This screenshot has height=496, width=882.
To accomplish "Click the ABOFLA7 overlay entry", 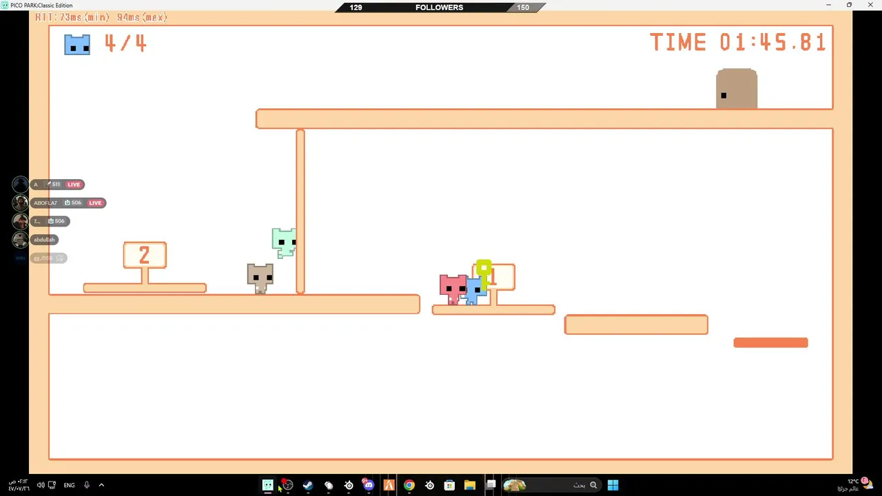I will (68, 203).
